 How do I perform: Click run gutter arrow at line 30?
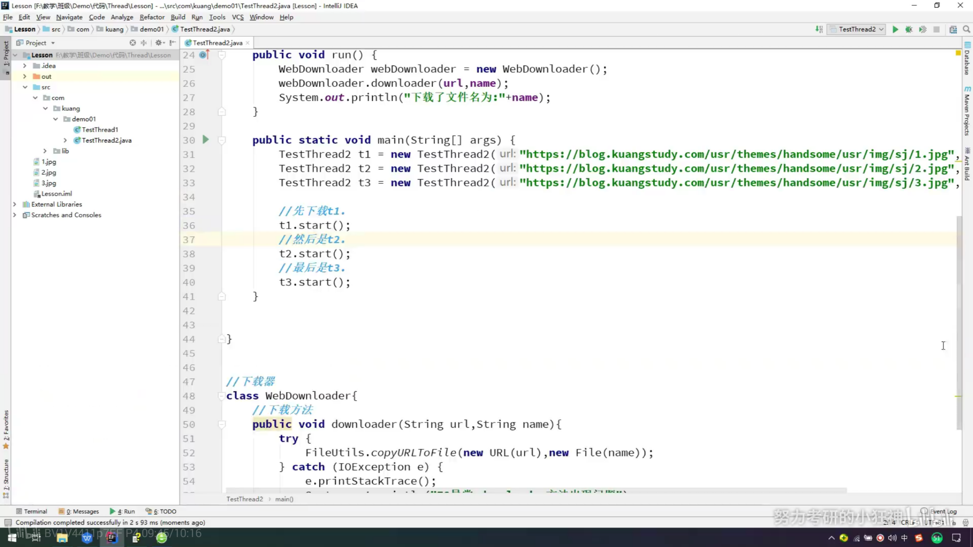pos(206,140)
